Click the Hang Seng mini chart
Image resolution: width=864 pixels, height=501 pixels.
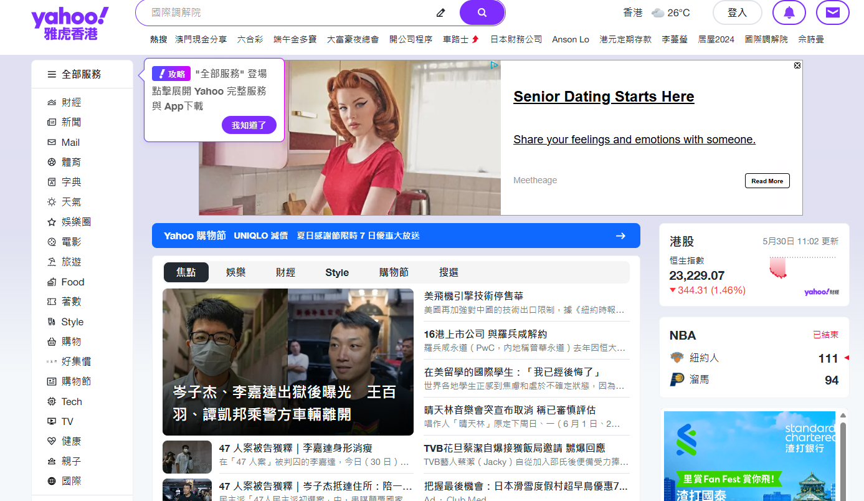pos(803,267)
